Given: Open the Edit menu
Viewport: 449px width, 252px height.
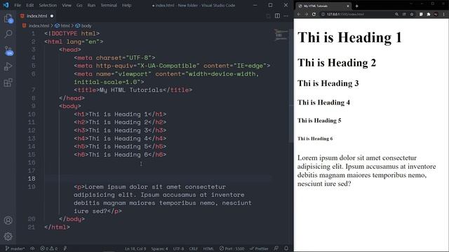Looking at the screenshot, I should 29,5.
